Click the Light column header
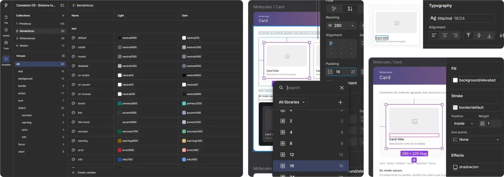The image size is (504, 177). coord(121,15)
